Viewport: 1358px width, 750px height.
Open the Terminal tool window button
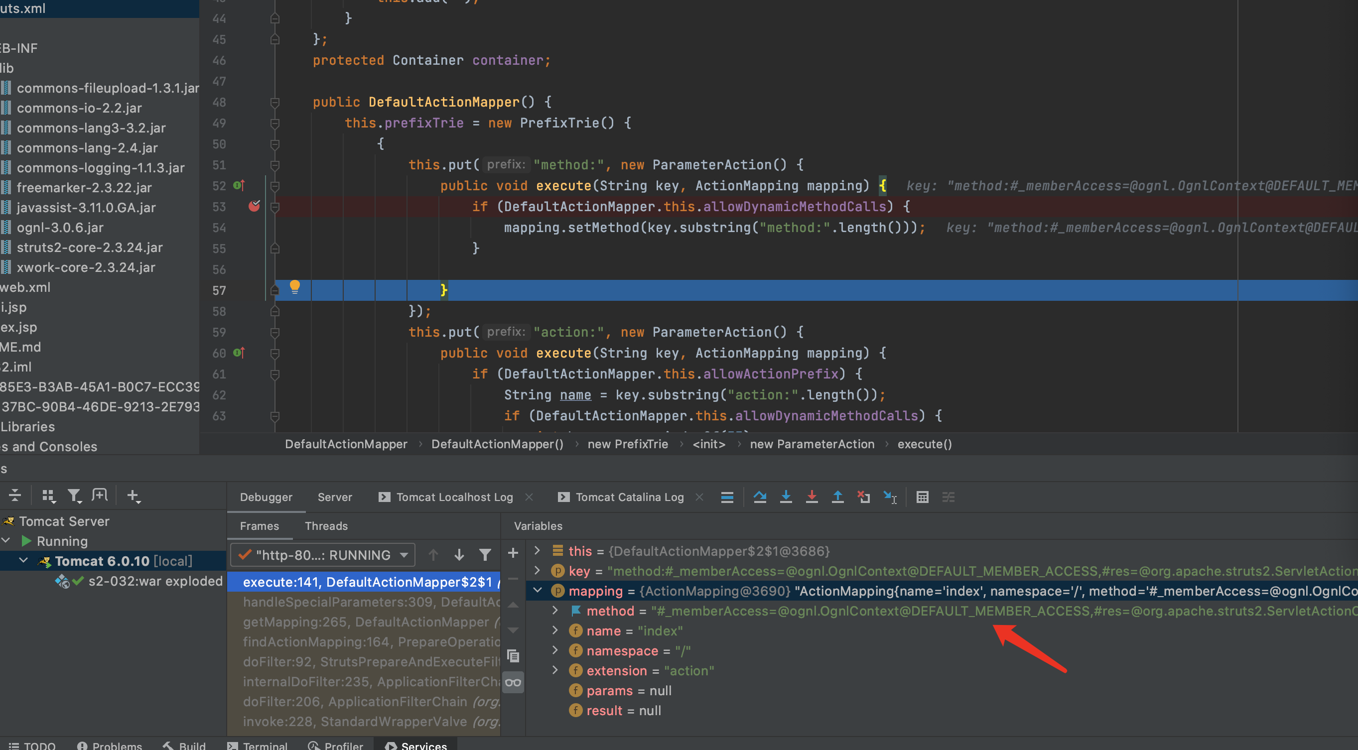[x=258, y=745]
